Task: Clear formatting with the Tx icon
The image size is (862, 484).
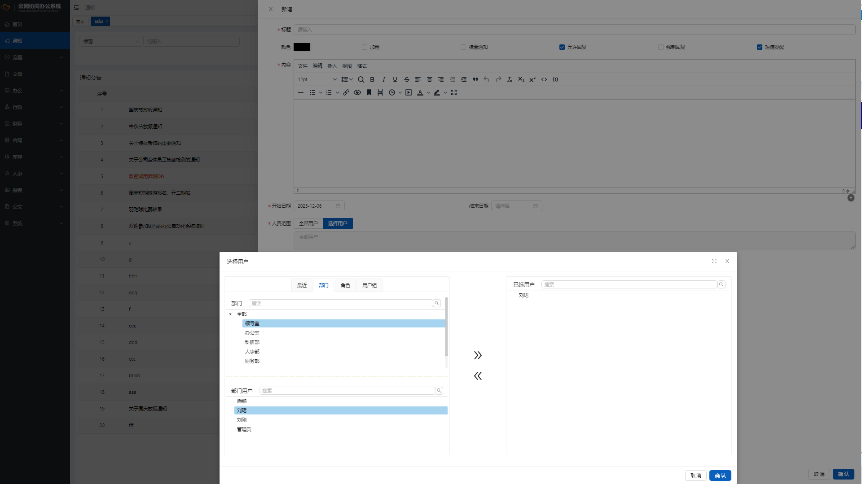Action: (x=510, y=79)
